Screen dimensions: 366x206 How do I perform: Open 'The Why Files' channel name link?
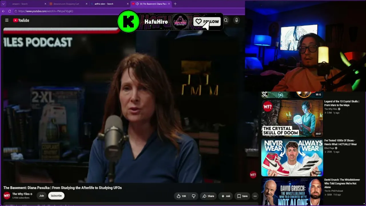click(21, 194)
